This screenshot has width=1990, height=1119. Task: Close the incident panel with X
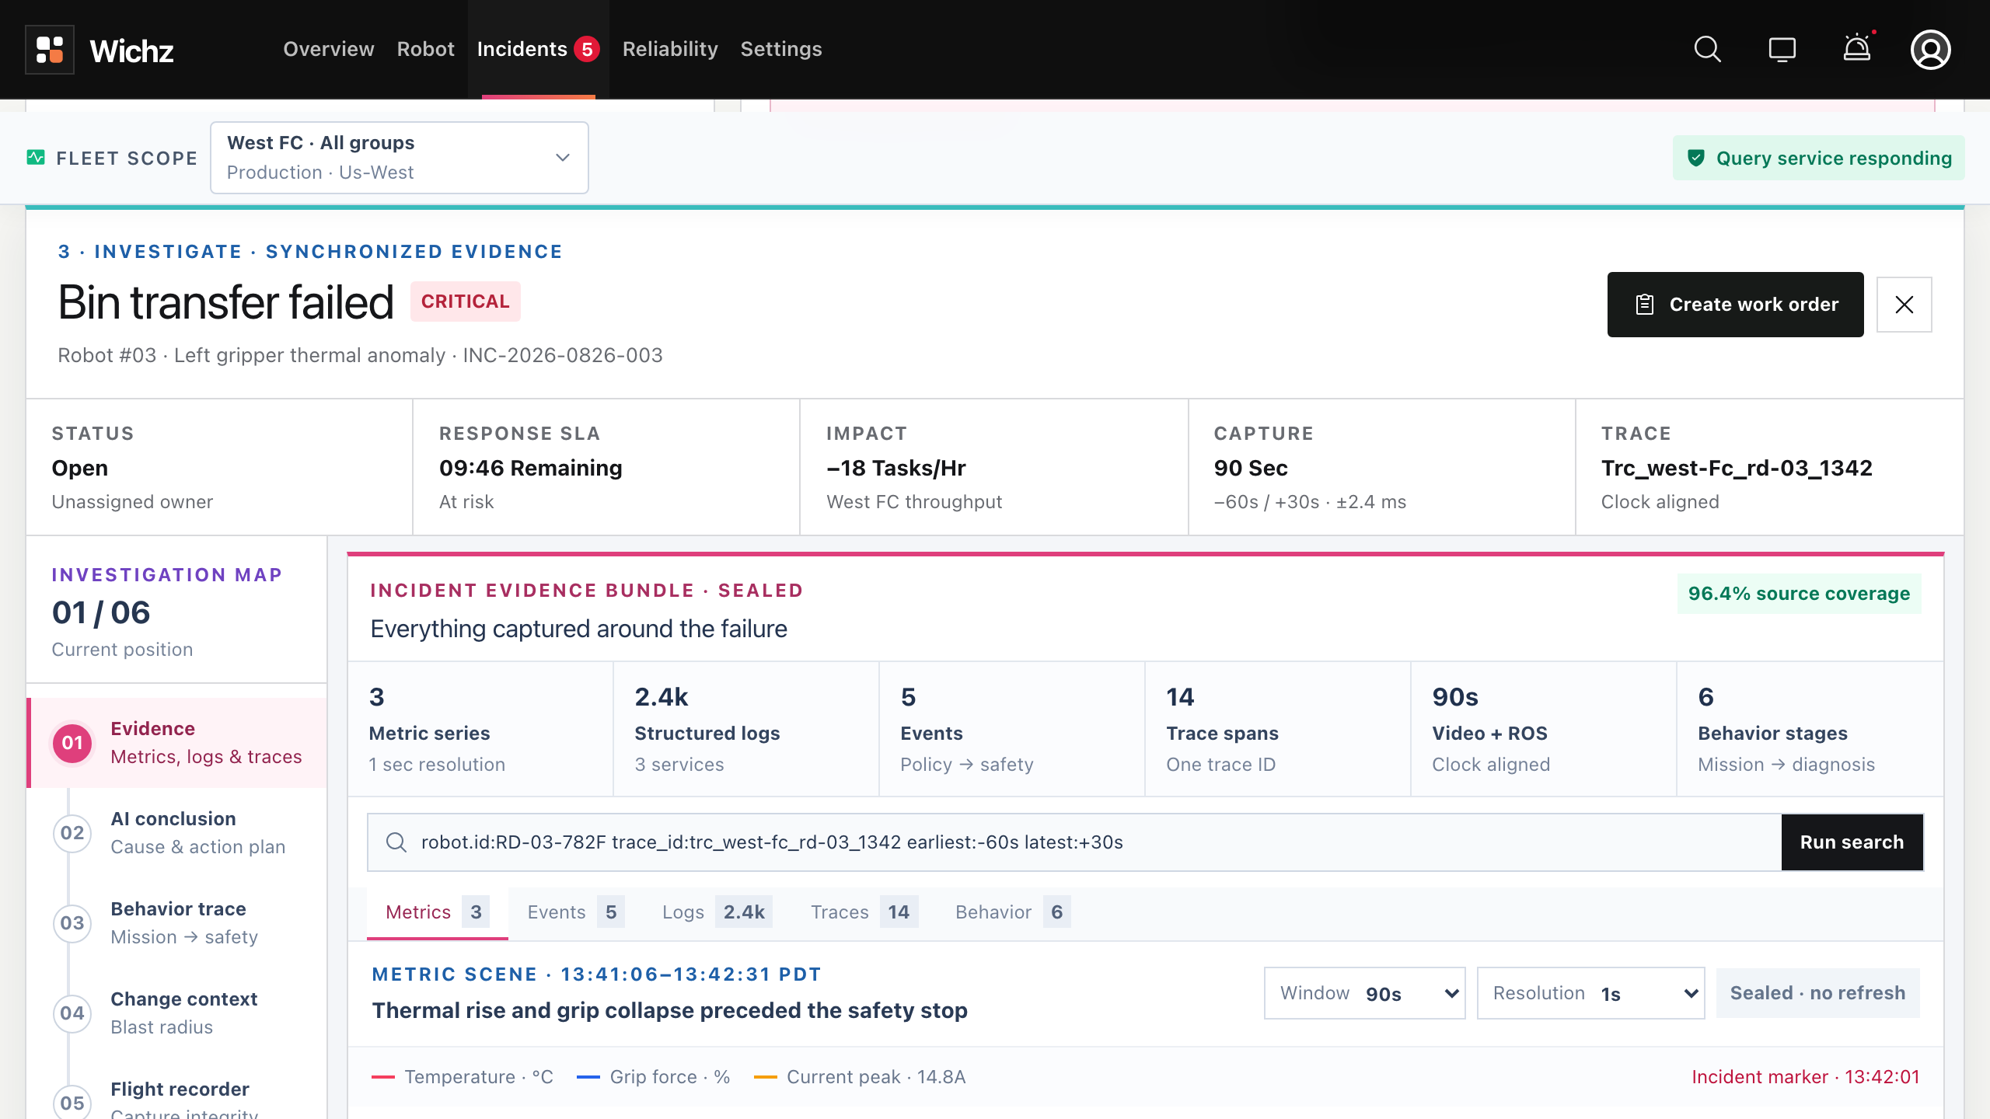[x=1904, y=305]
